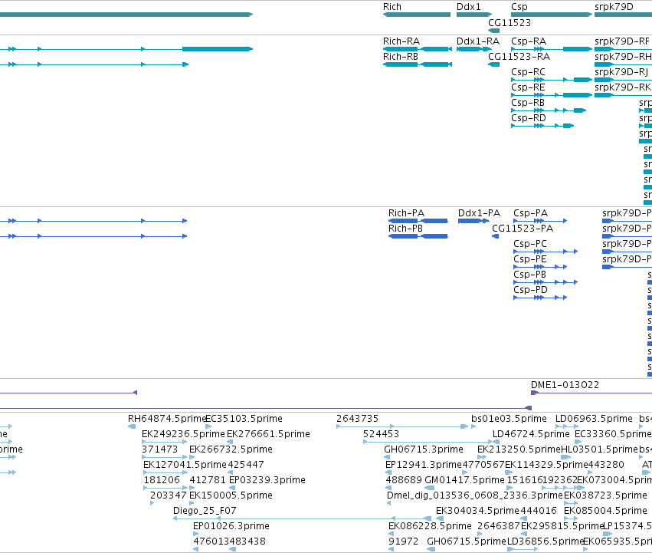Select the 203347 EST label
652x553 pixels.
click(x=169, y=495)
